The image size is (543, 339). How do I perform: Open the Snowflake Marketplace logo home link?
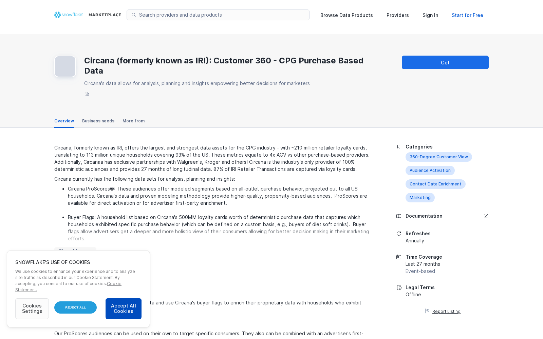[88, 15]
